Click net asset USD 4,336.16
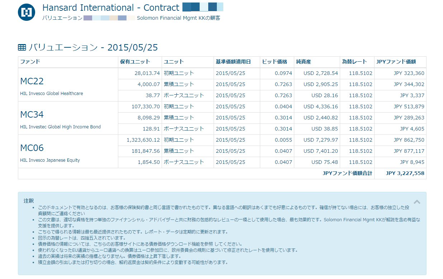 (x=321, y=107)
